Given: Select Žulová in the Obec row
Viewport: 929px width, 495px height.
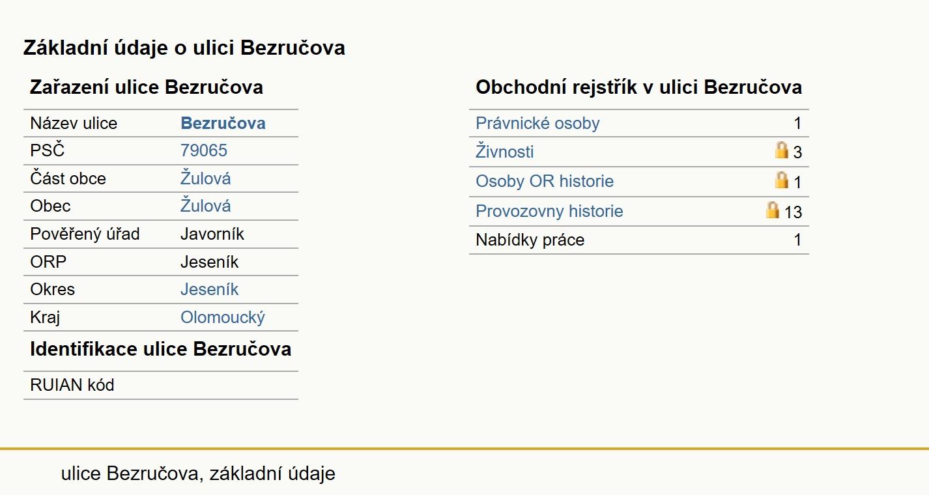Looking at the screenshot, I should (x=205, y=206).
